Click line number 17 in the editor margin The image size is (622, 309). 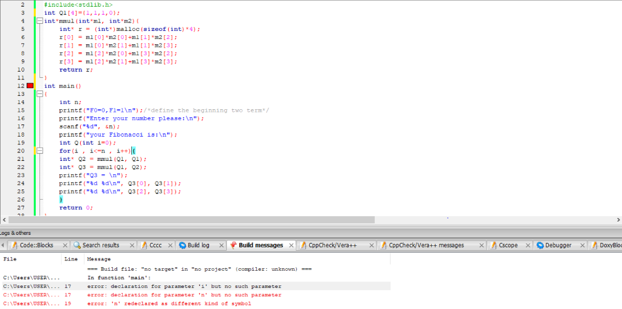pos(21,126)
